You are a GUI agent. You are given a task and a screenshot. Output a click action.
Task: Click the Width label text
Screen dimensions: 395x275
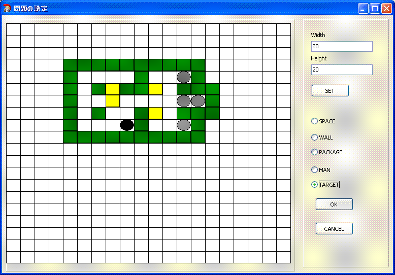[x=318, y=35]
